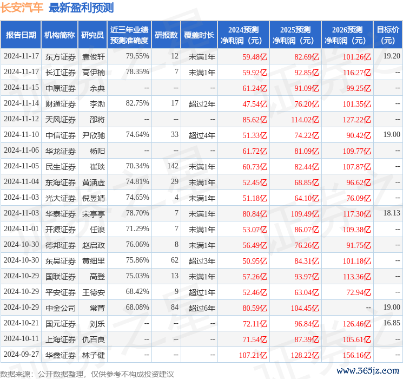This screenshot has width=403, height=379.
Task: Click analyst name 尹欣驰
Action: 94,135
